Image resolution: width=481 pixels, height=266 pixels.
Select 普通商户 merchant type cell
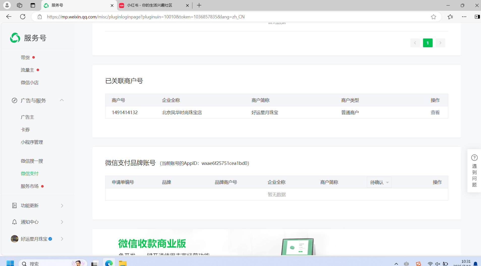point(350,112)
